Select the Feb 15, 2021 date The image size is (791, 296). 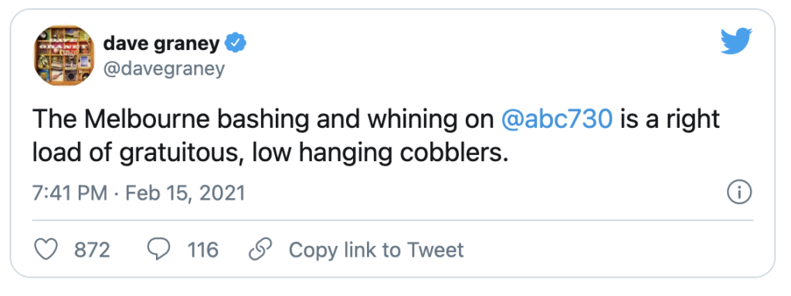[x=185, y=193]
